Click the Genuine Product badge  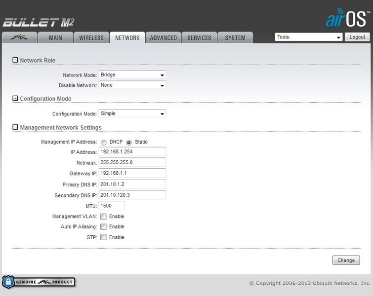click(39, 282)
